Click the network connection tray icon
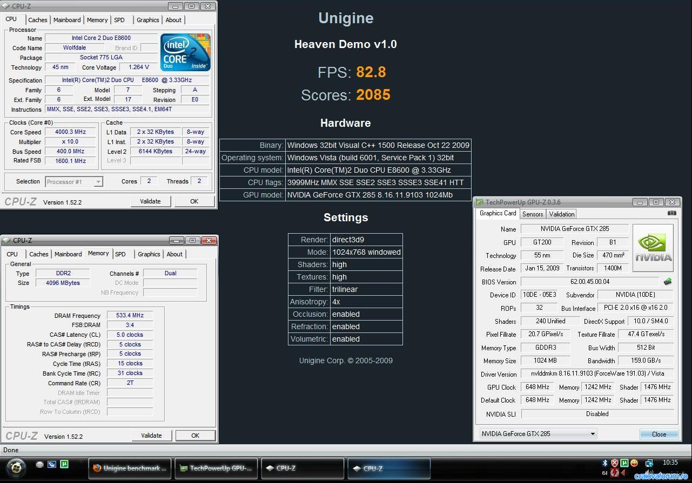Image resolution: width=692 pixels, height=483 pixels. (649, 463)
